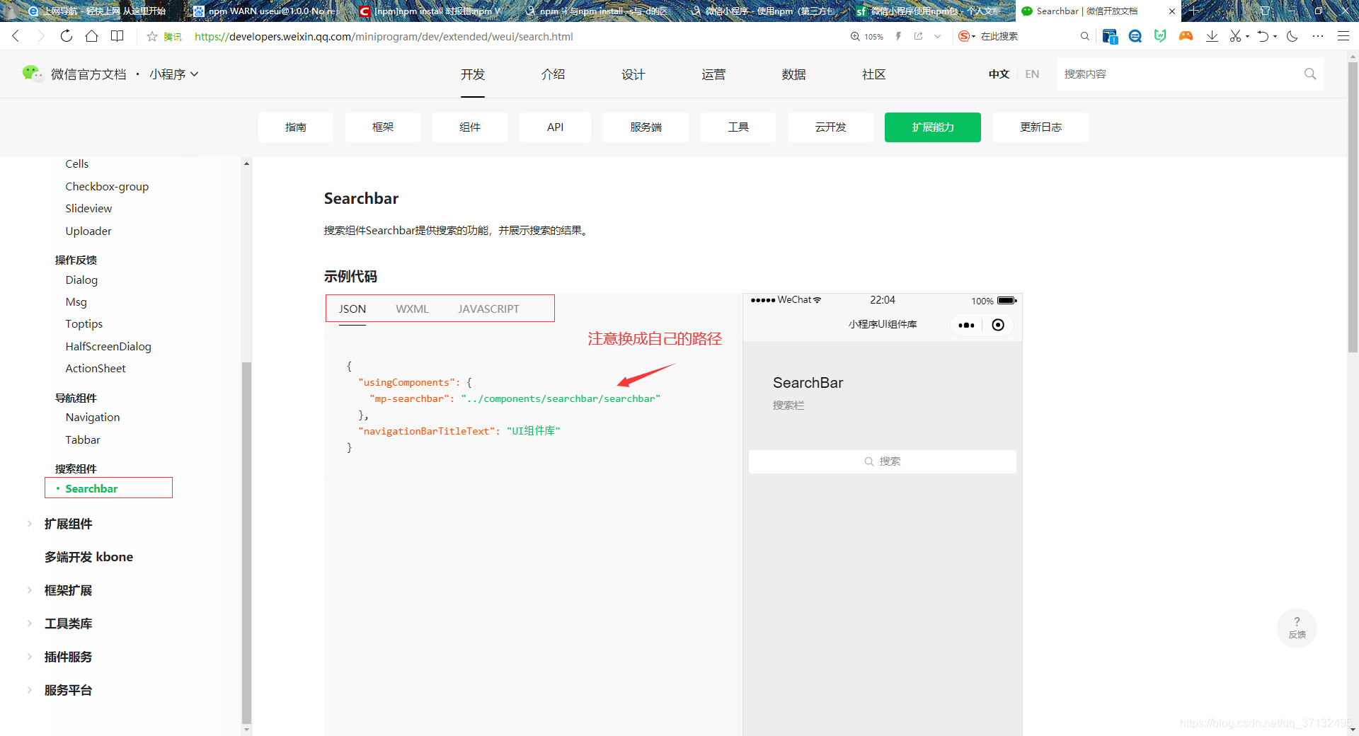
Task: Select the screenshot scissors icon in the toolbar
Action: point(1236,36)
